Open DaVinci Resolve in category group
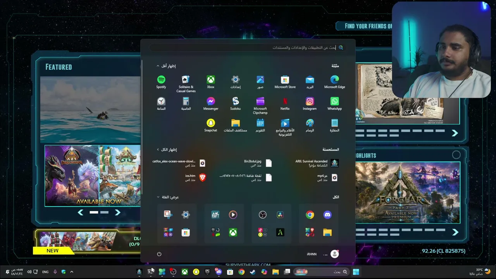This screenshot has width=496, height=279. 280,215
